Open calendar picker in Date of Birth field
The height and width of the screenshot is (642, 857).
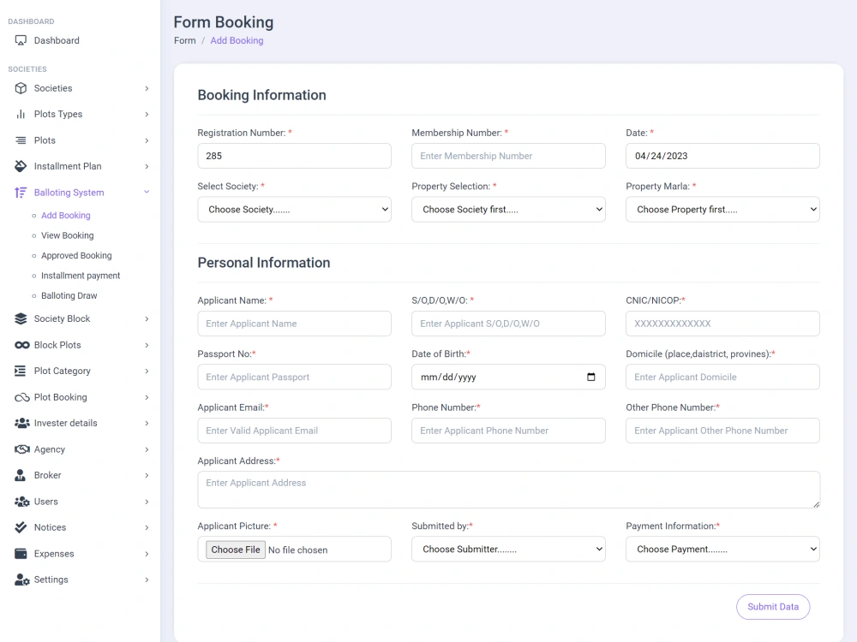coord(590,377)
